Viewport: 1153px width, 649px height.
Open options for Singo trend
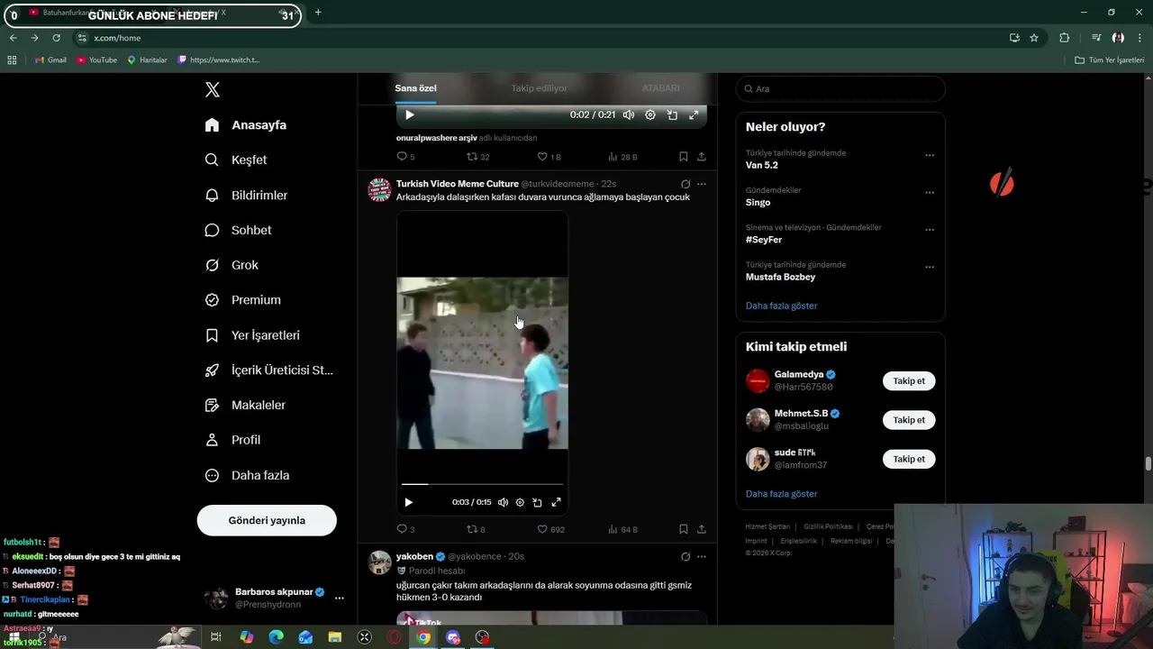[x=930, y=192]
